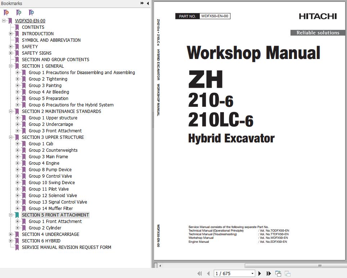Open SERVICE MANUAL REVISION REQUEST FORM bookmark
The width and height of the screenshot is (347, 278).
pyautogui.click(x=66, y=247)
